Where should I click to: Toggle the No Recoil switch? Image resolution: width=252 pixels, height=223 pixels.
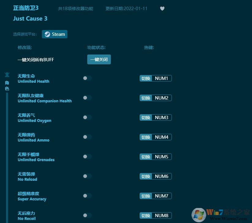click(x=87, y=215)
